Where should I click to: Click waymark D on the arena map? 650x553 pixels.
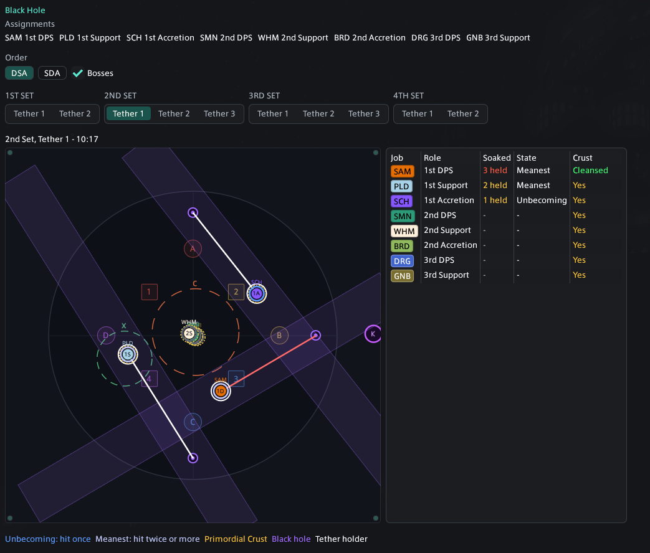[x=106, y=335]
